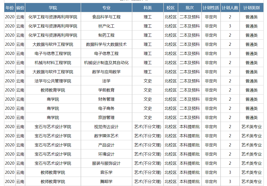
Task: Select the 林产化工 major cell
Action: click(106, 26)
